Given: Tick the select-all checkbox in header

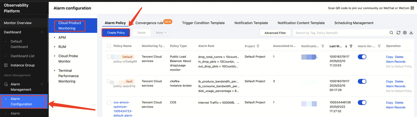Looking at the screenshot, I should tap(109, 46).
